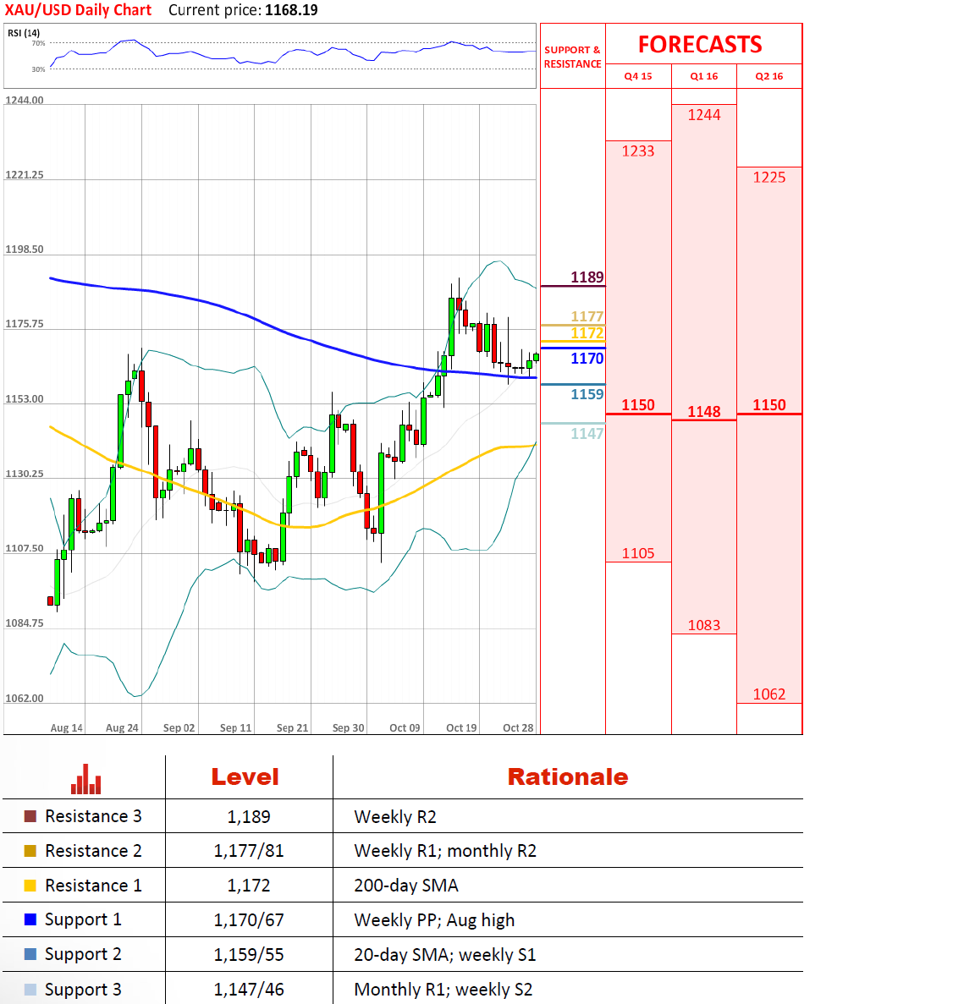Click the level value 1,189

tap(249, 817)
